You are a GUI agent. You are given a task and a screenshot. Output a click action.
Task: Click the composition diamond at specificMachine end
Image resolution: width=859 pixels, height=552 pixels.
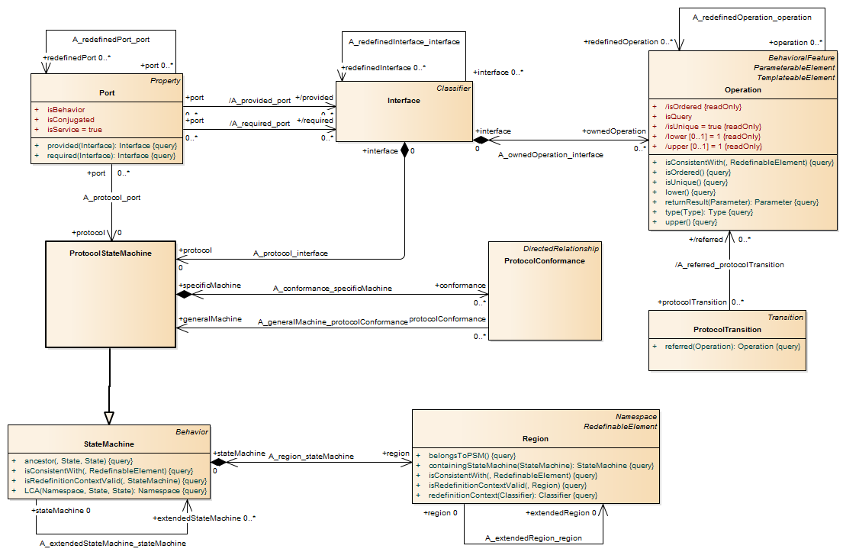[x=184, y=294]
